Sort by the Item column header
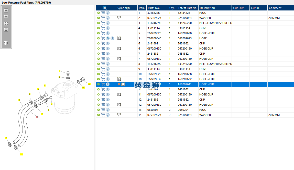Image resolution: width=294 pixels, height=170 pixels. (x=142, y=8)
